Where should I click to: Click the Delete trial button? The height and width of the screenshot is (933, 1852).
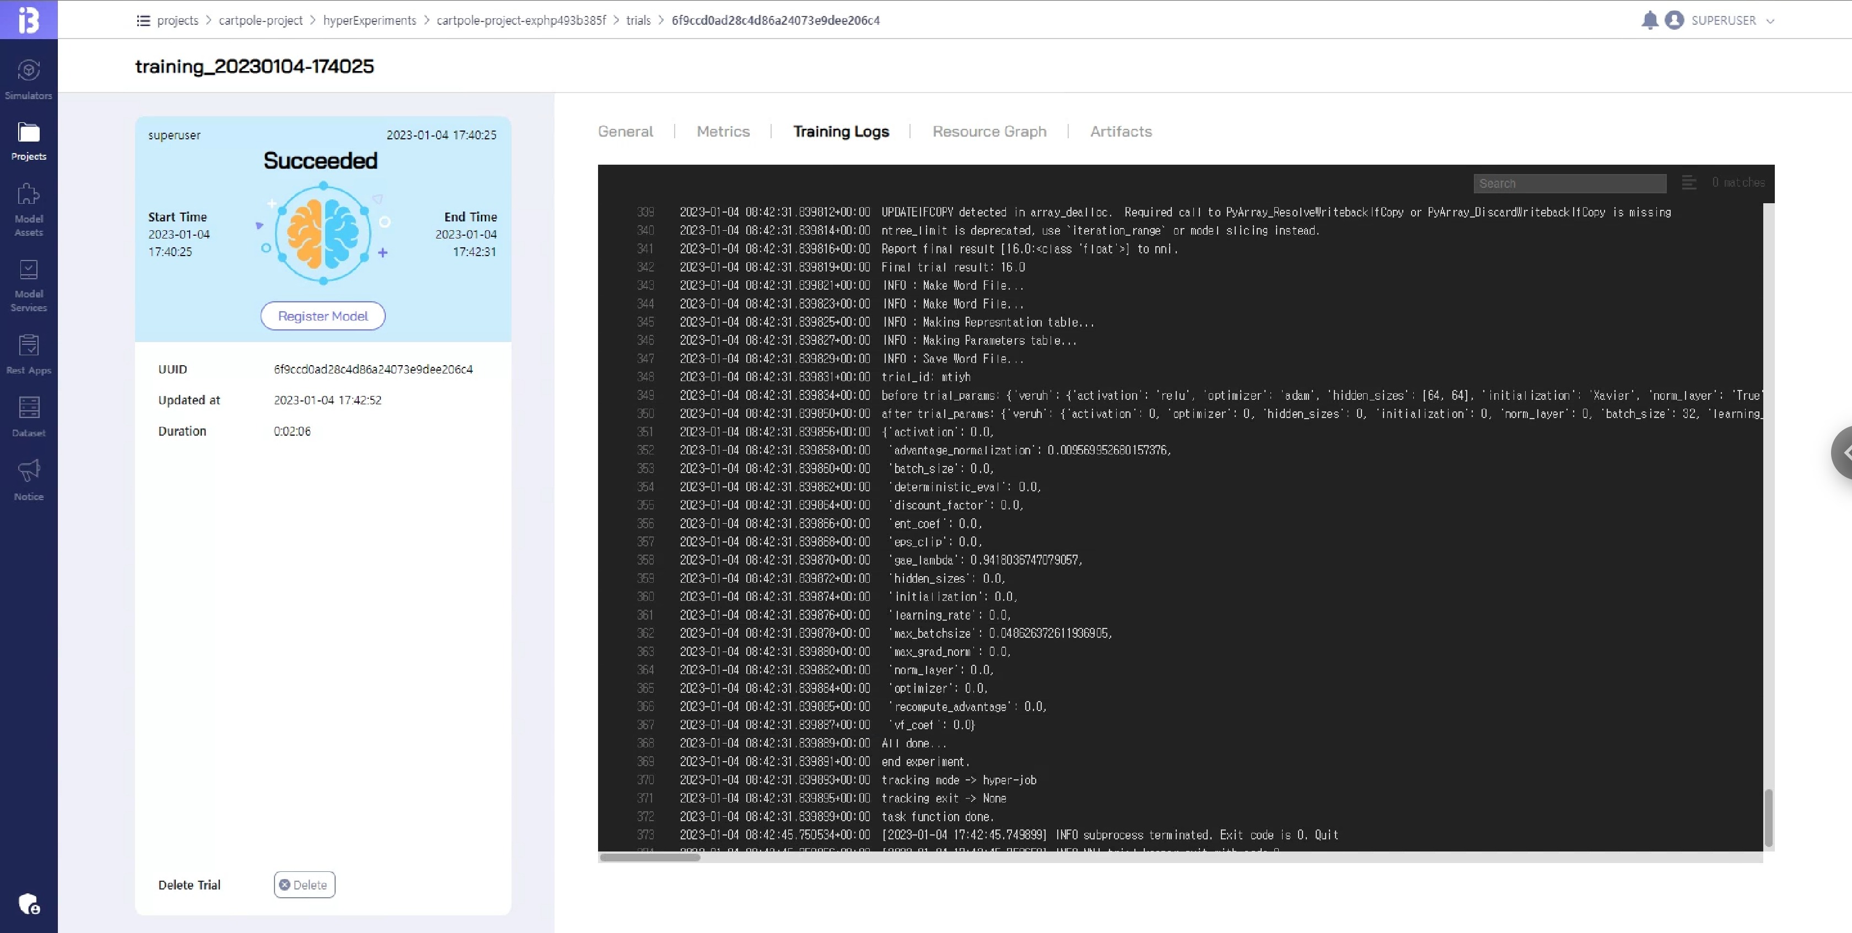coord(304,885)
